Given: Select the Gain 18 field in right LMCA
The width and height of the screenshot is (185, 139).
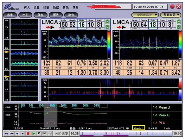Looking at the screenshot, I should point(153,24).
